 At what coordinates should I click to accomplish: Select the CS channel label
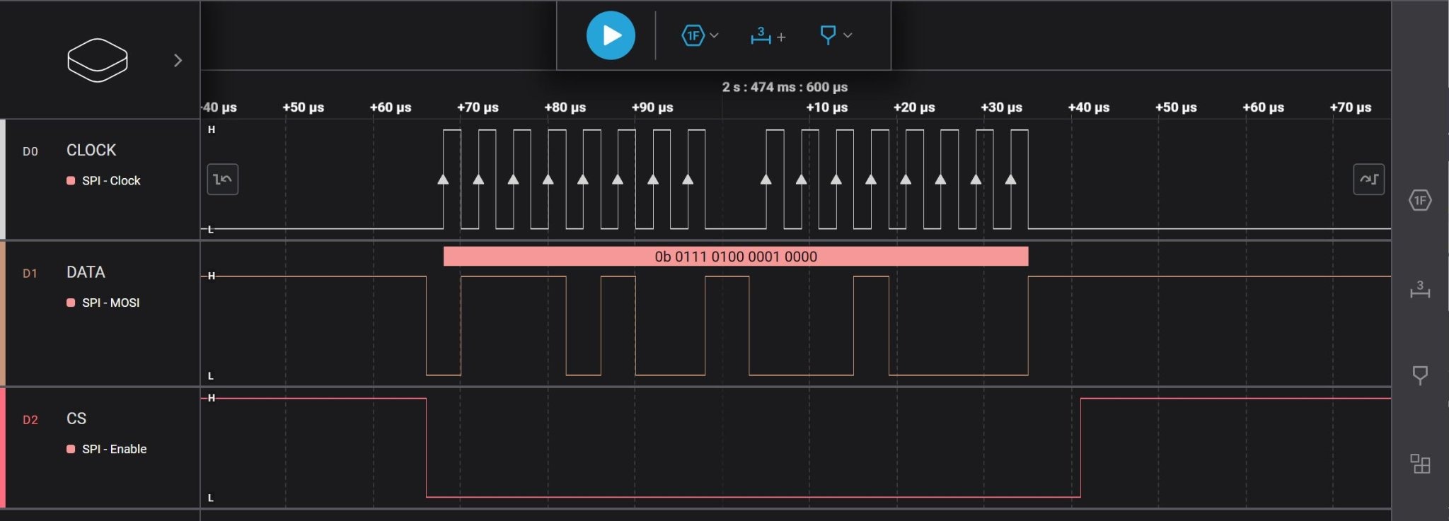(x=76, y=418)
